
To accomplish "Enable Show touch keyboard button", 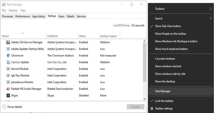I will tap(171, 49).
